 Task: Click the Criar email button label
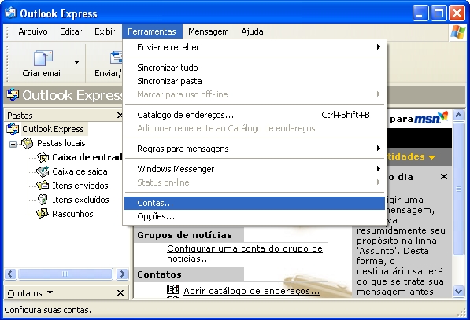(42, 73)
